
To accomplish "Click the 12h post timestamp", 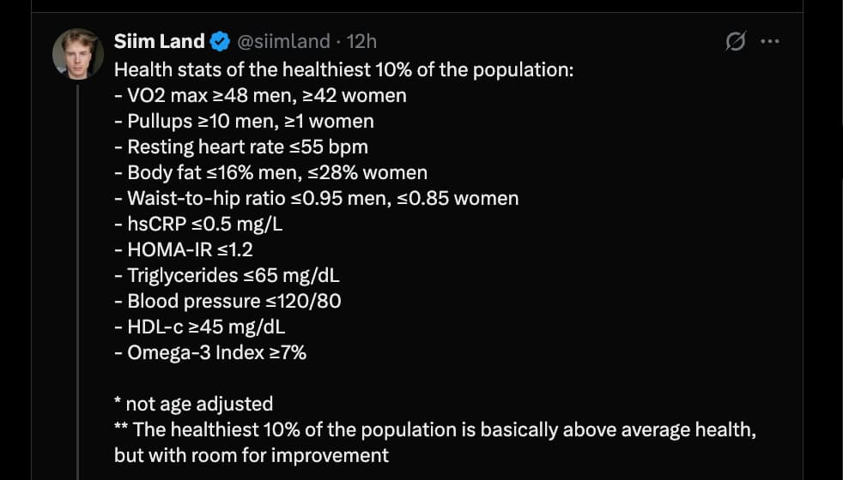I will coord(361,41).
